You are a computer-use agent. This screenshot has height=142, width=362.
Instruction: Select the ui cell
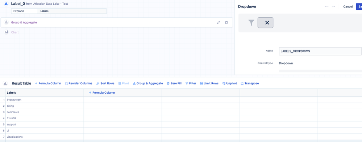point(45,131)
